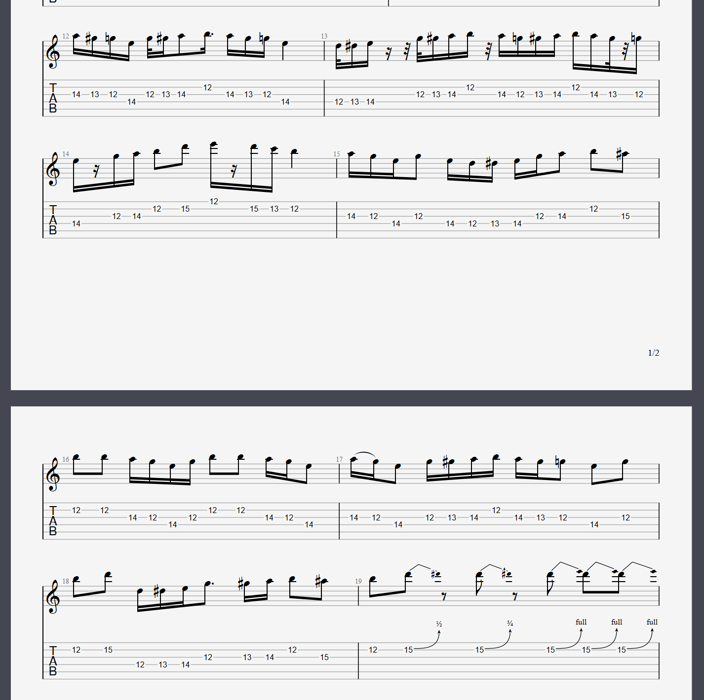
Task: Select the measure 13 number label
Action: pos(324,37)
